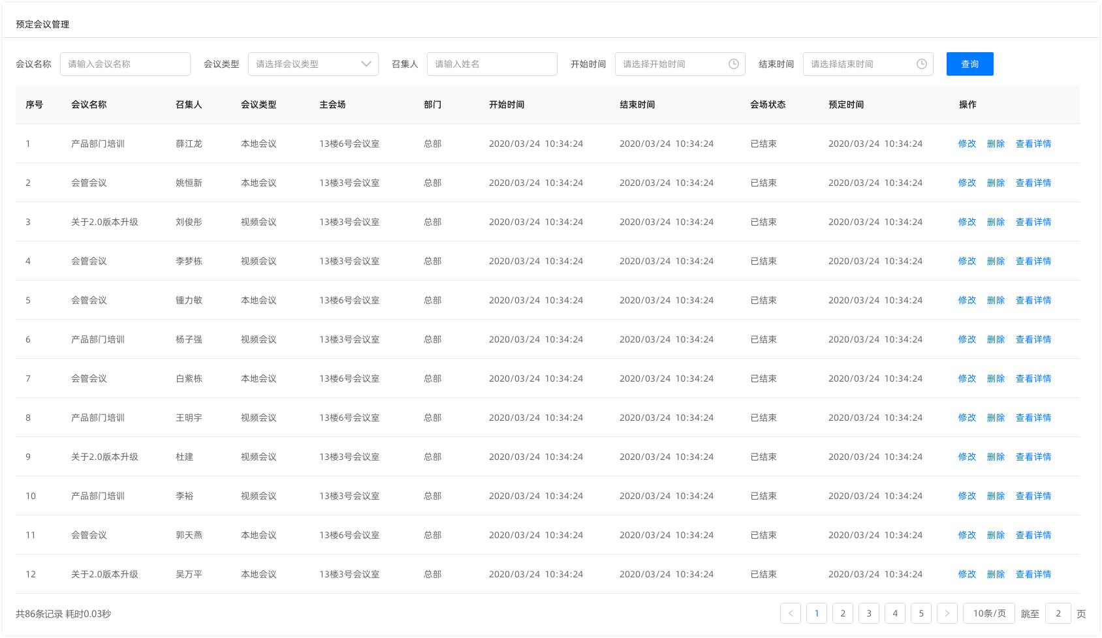The image size is (1102, 638).
Task: Click the jump-to page number box
Action: (1058, 613)
